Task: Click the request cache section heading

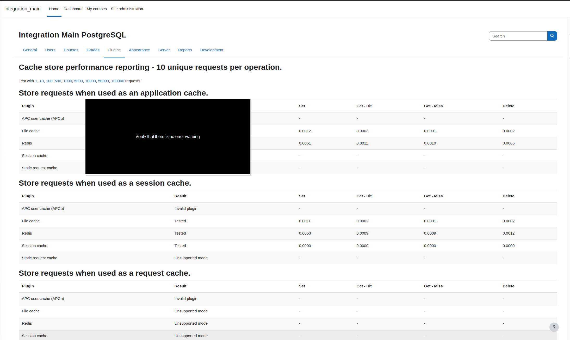Action: (x=104, y=273)
